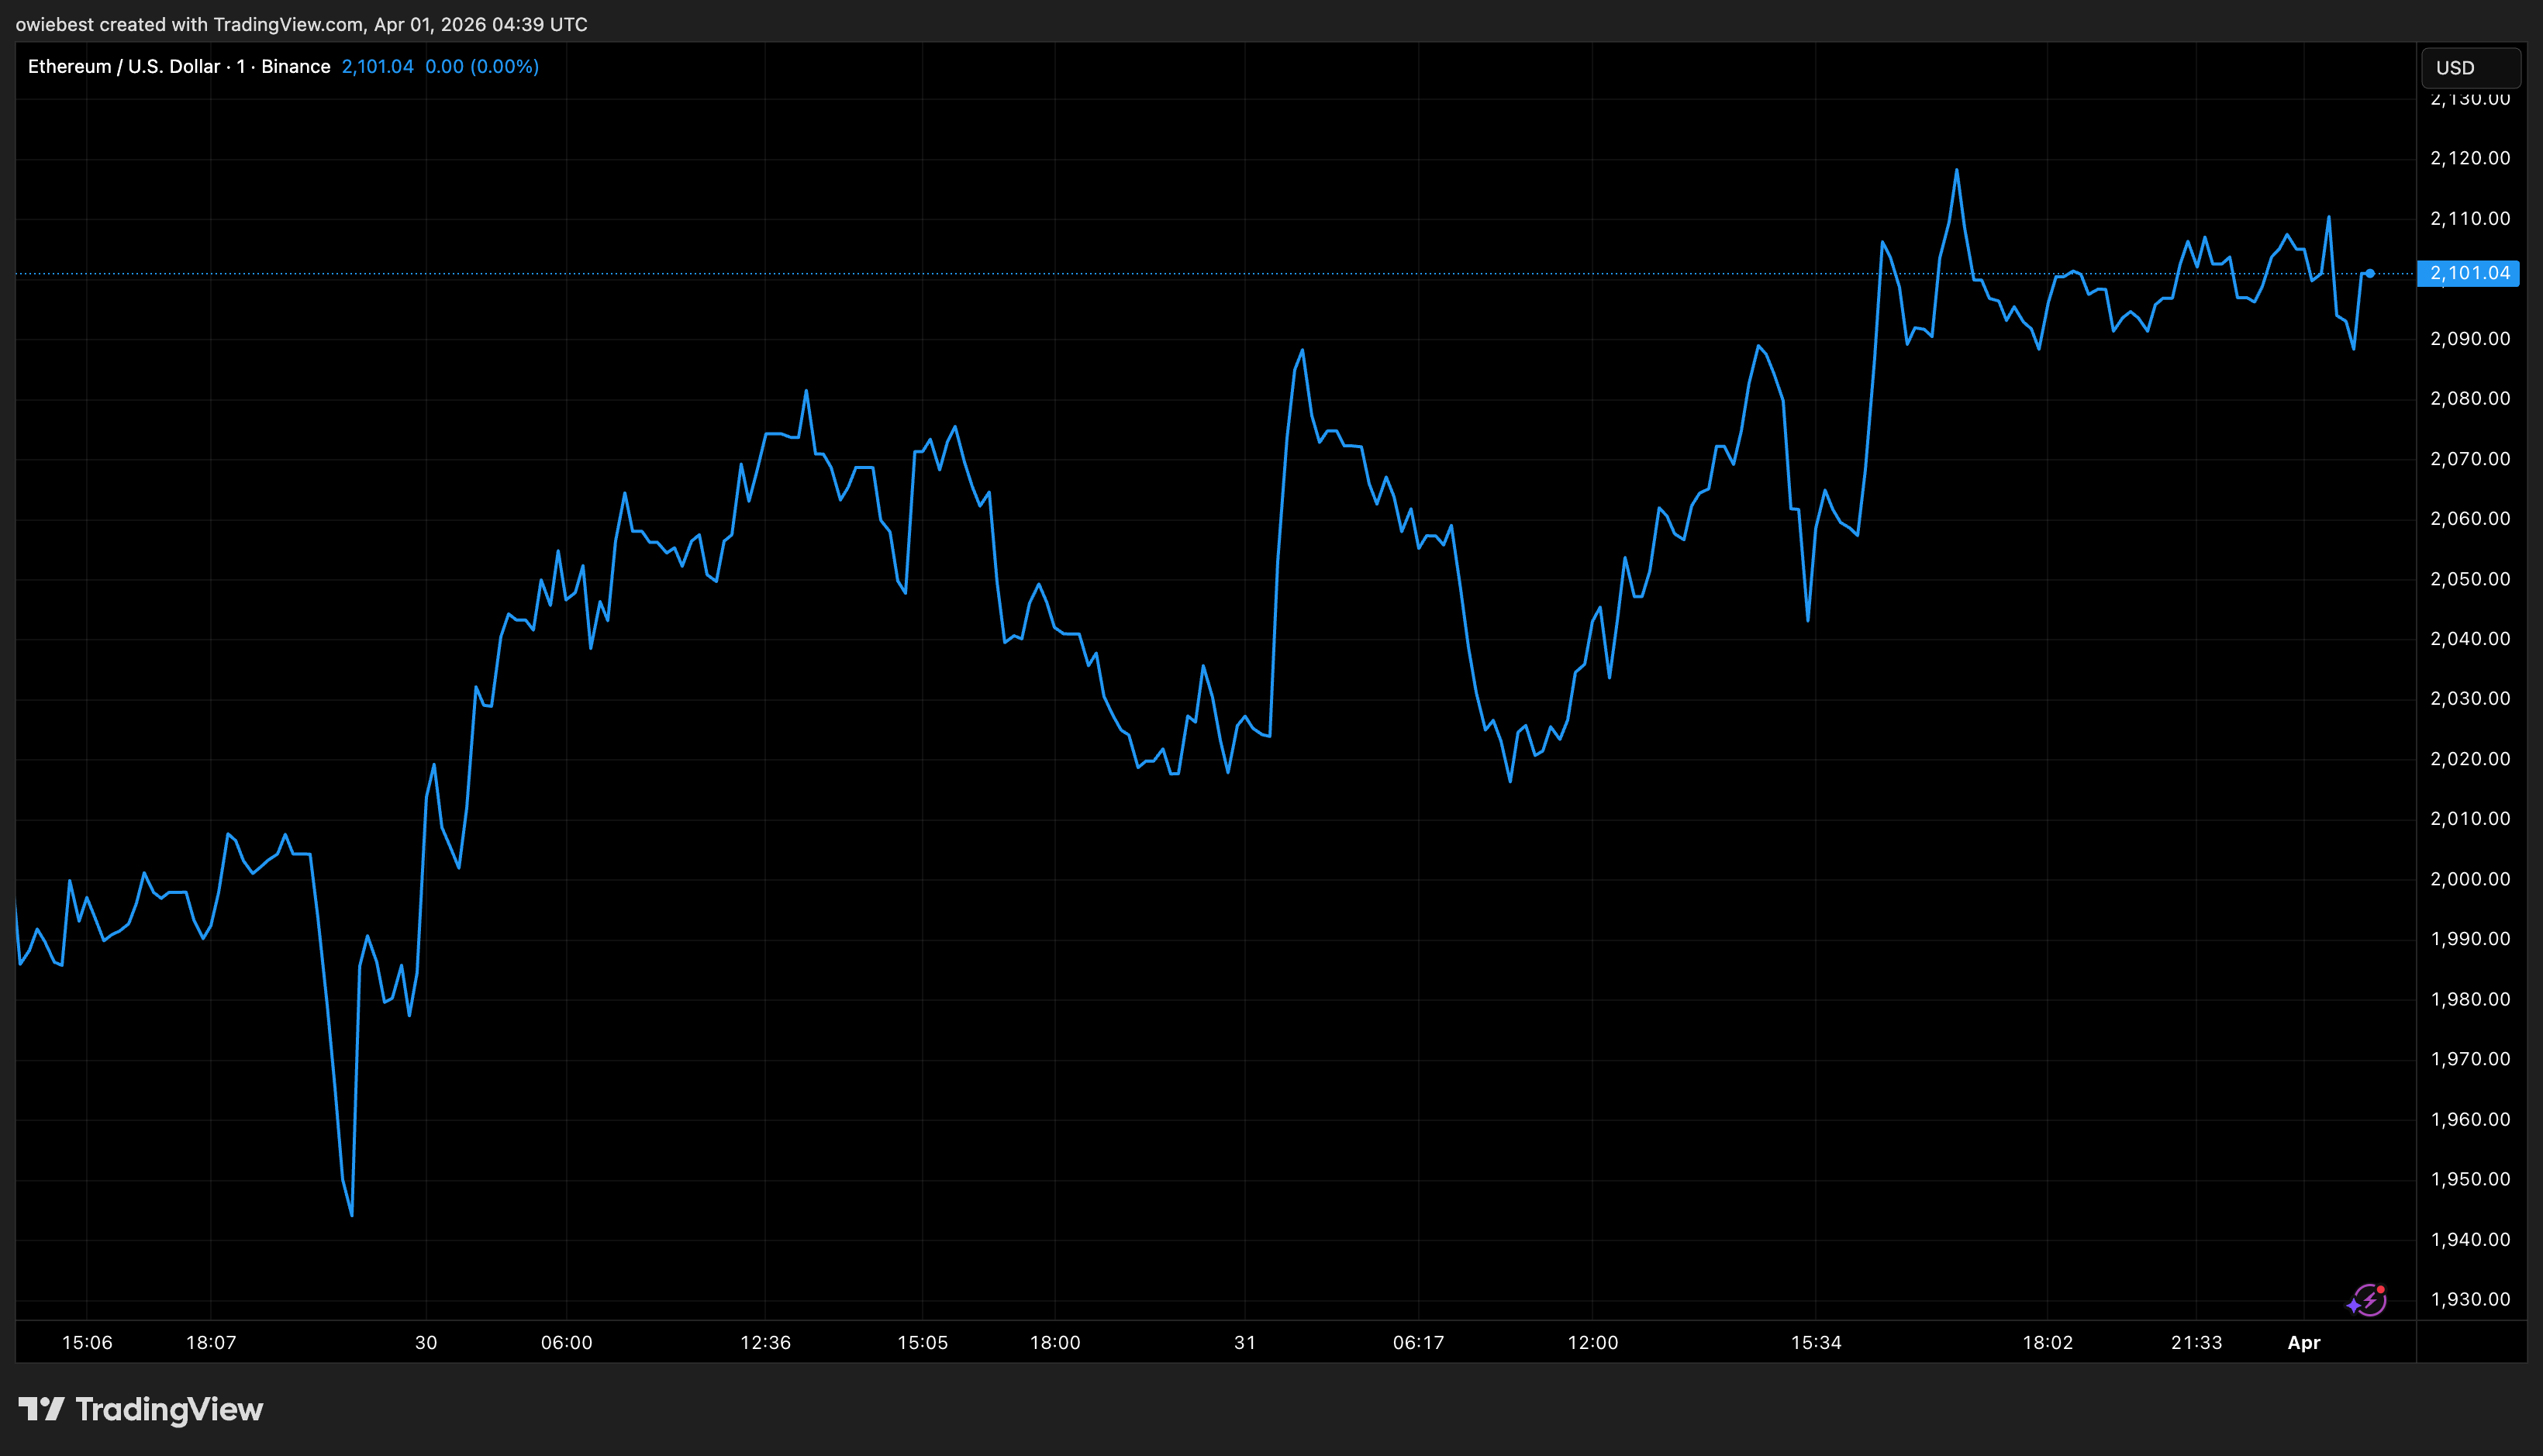This screenshot has height=1456, width=2543.
Task: Click the 18:02 time axis label
Action: tap(2047, 1342)
